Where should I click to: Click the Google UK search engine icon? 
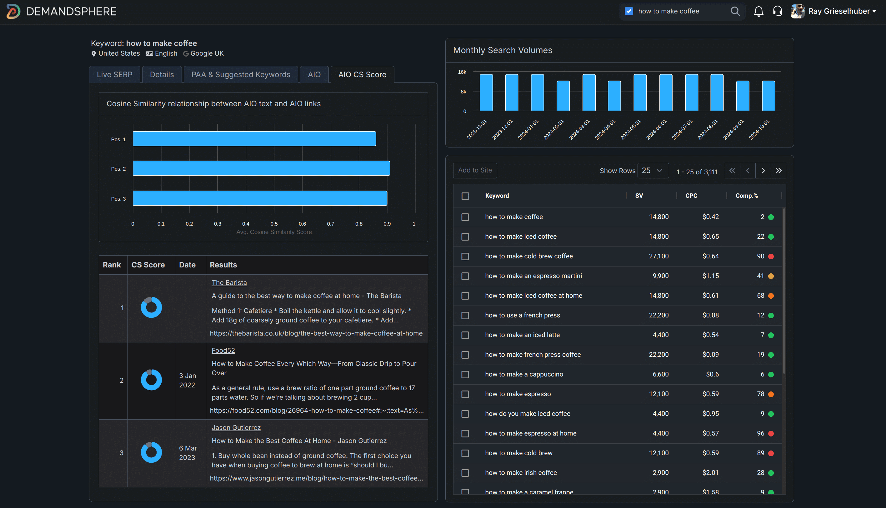pos(186,54)
